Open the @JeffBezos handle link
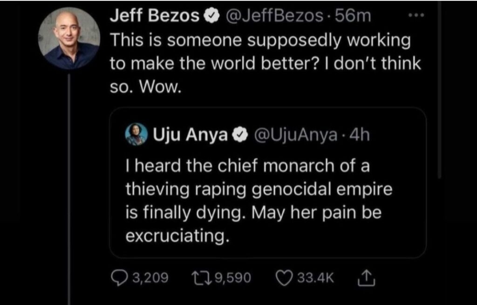The height and width of the screenshot is (305, 477). [269, 16]
